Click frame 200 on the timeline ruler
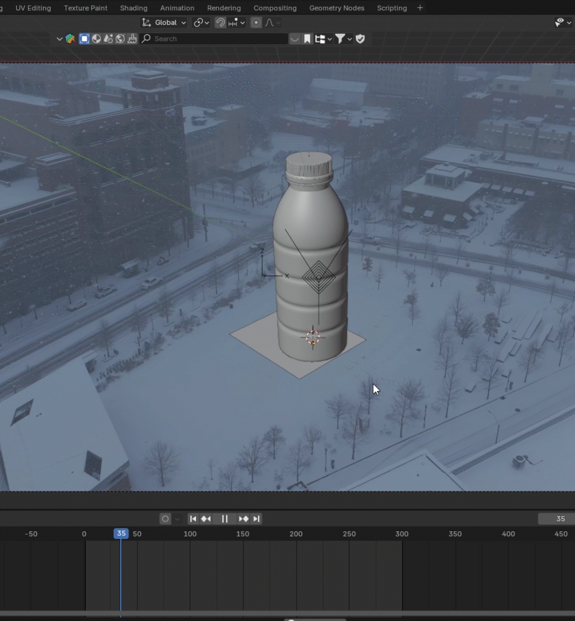Viewport: 575px width, 621px height. pos(296,534)
